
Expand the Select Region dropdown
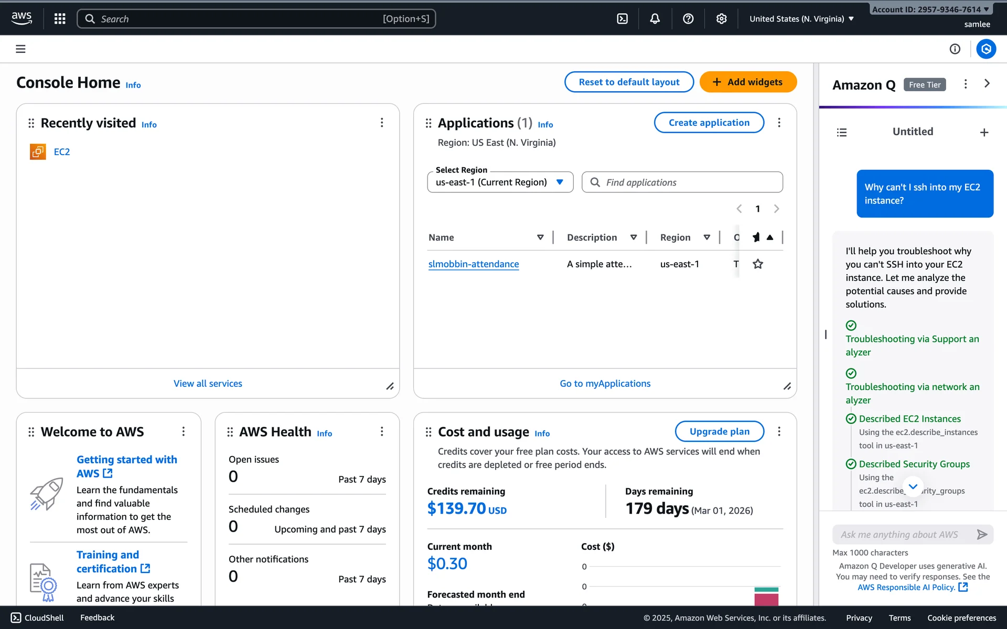[x=500, y=182]
